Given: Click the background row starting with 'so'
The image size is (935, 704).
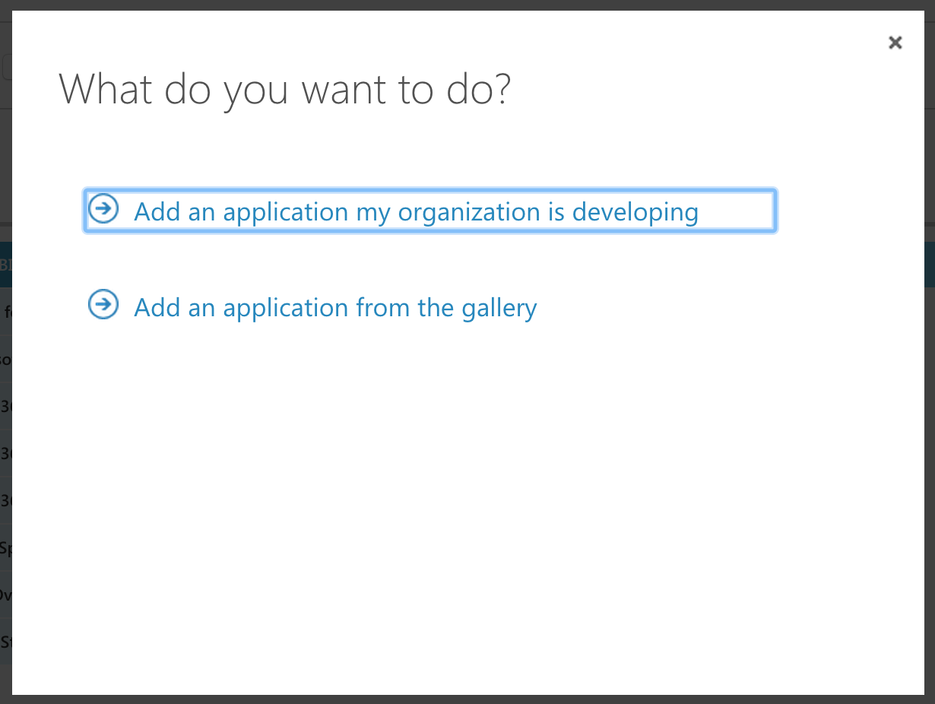Looking at the screenshot, I should (5, 358).
